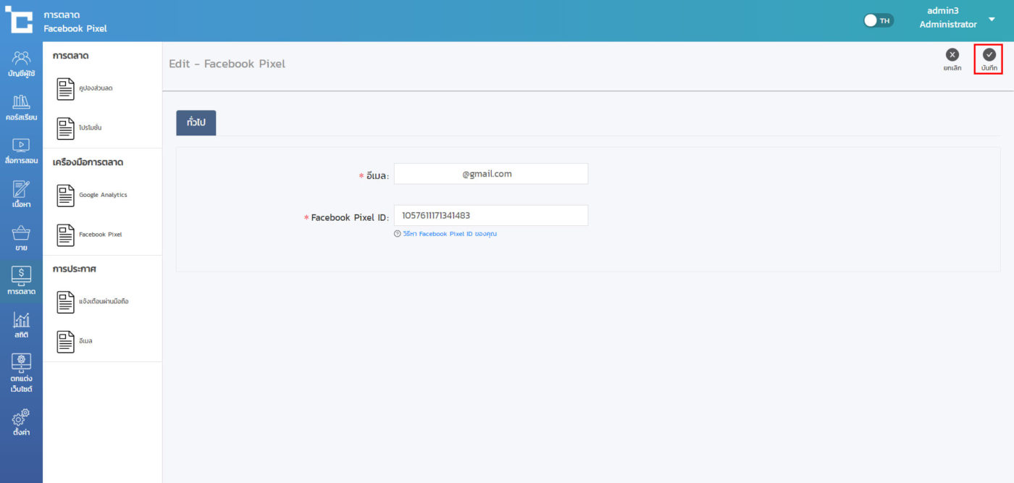Click the logo in top-left corner
Viewport: 1014px width, 483px height.
pyautogui.click(x=19, y=20)
